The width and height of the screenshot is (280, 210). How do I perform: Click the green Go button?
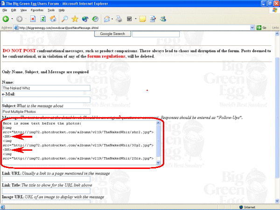coord(262,28)
